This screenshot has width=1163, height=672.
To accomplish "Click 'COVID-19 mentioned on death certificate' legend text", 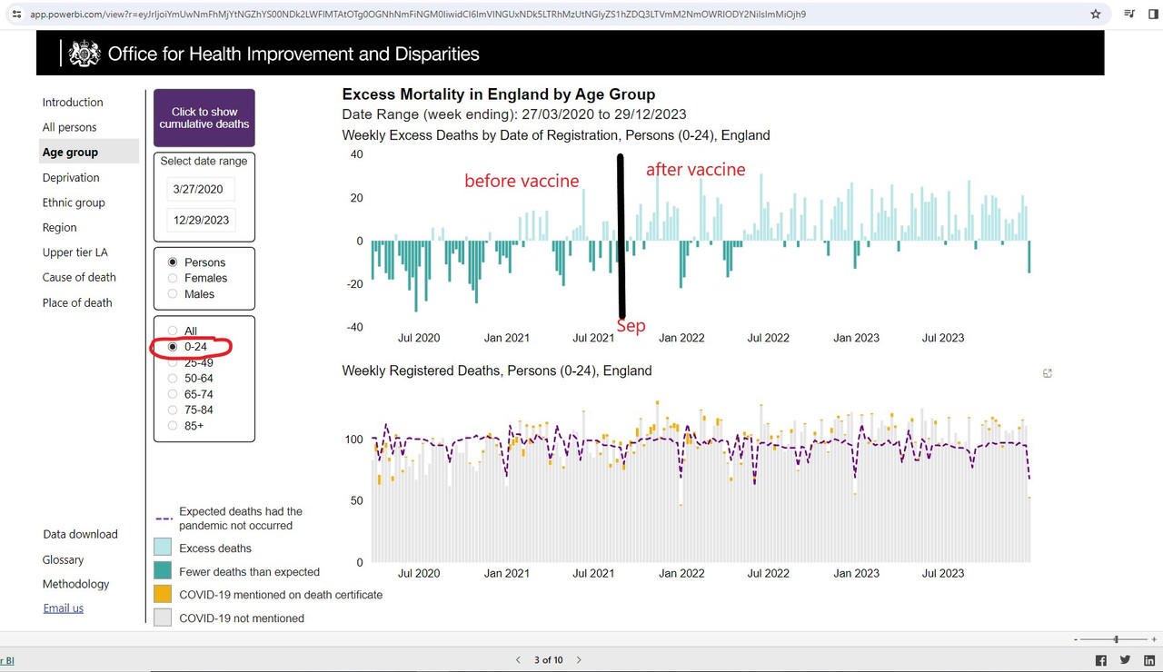I will [x=281, y=595].
